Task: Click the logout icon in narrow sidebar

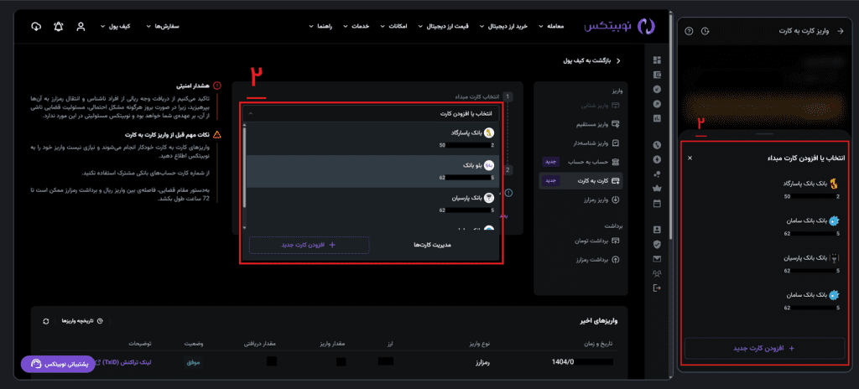Action: 657,288
